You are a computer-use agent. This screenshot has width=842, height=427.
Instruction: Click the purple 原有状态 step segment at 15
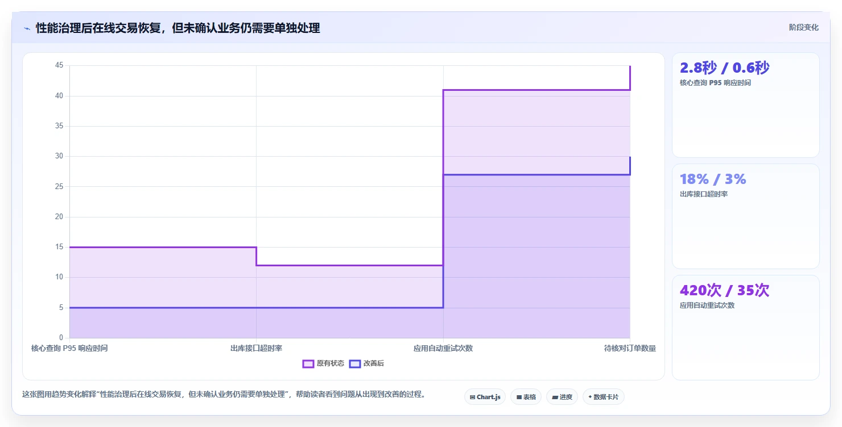pos(163,247)
